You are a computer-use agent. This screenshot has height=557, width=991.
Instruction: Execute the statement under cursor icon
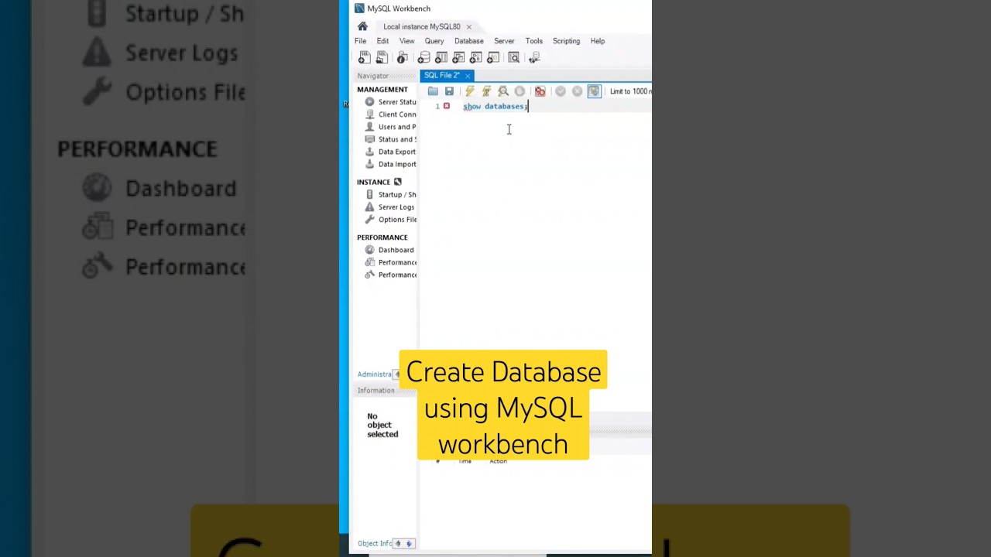coord(486,91)
